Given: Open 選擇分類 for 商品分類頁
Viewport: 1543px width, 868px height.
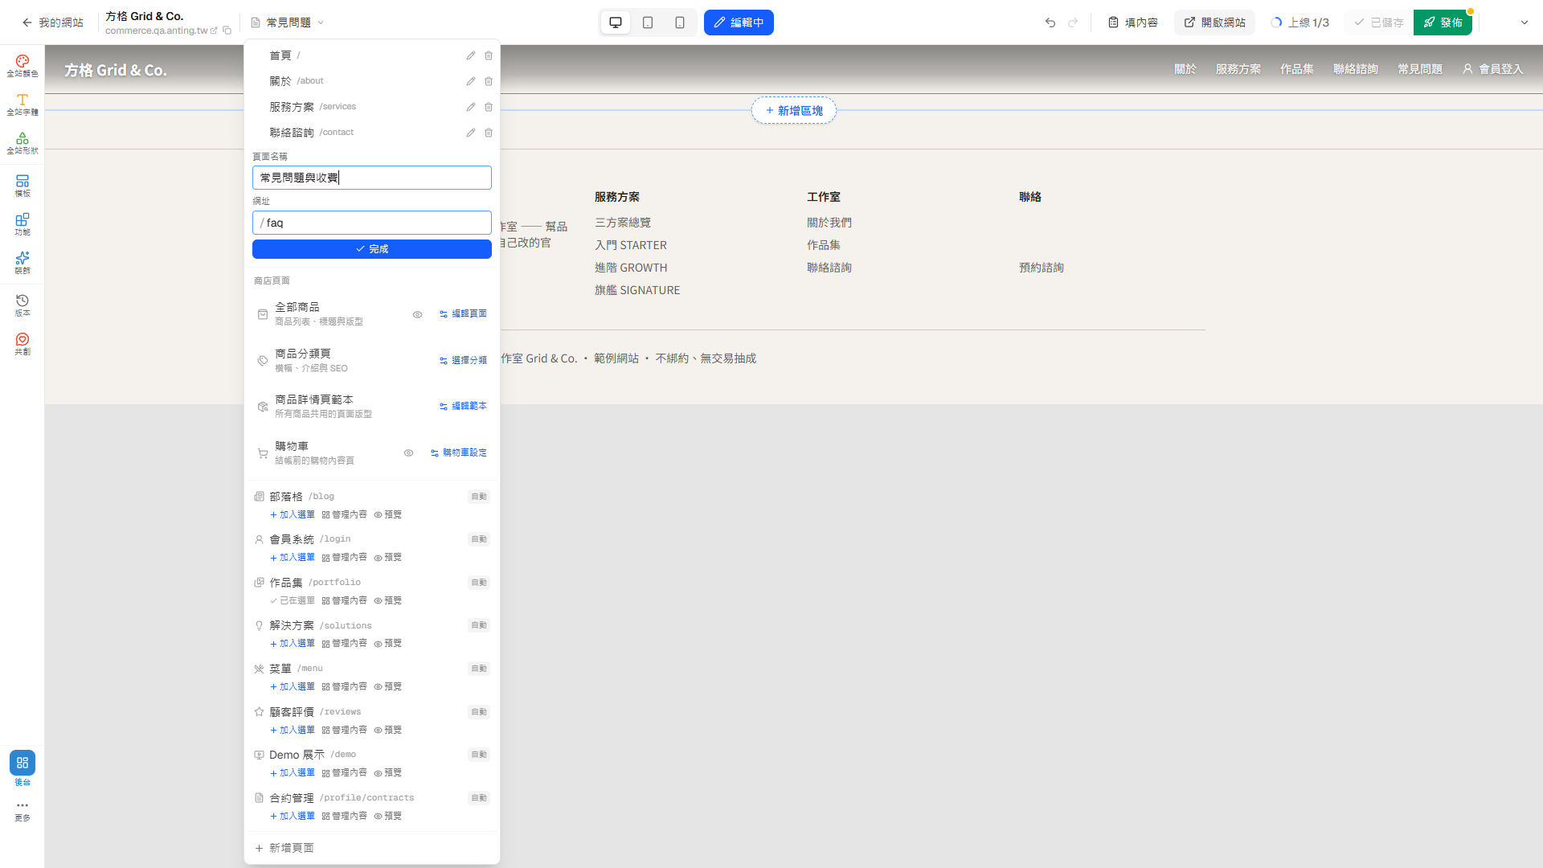Looking at the screenshot, I should 463,361.
